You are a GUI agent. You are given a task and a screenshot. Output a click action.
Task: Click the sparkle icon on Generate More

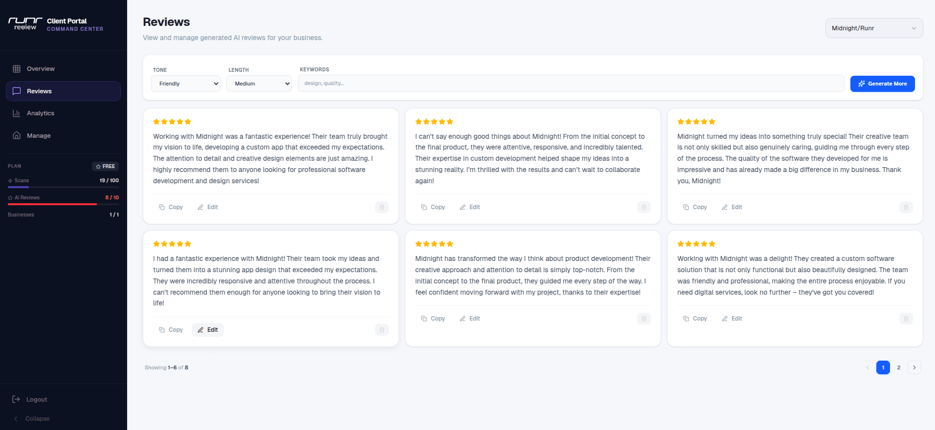861,84
